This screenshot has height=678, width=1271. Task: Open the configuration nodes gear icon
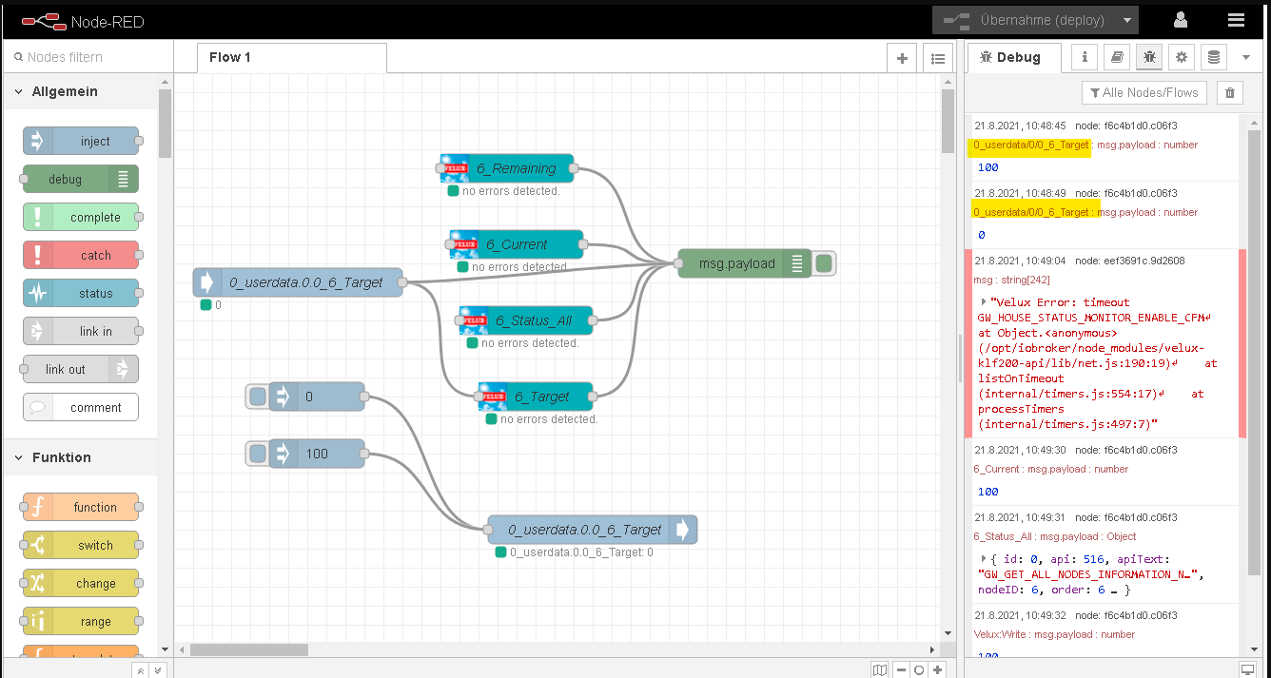[x=1182, y=57]
